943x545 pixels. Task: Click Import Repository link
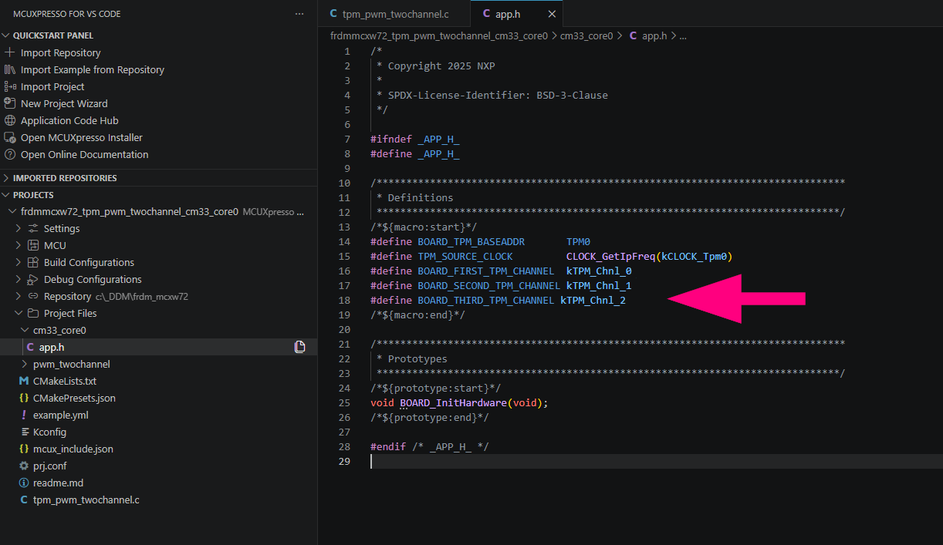coord(61,52)
